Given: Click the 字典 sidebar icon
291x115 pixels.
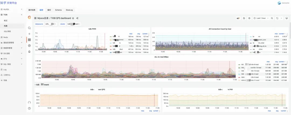Looking at the screenshot, I should 2,80.
